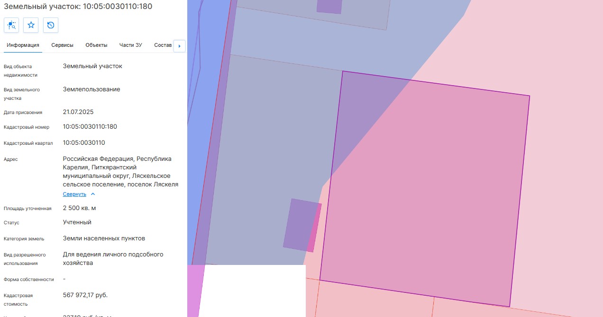Image resolution: width=603 pixels, height=317 pixels.
Task: Open the Объекты tab
Action: (x=96, y=45)
